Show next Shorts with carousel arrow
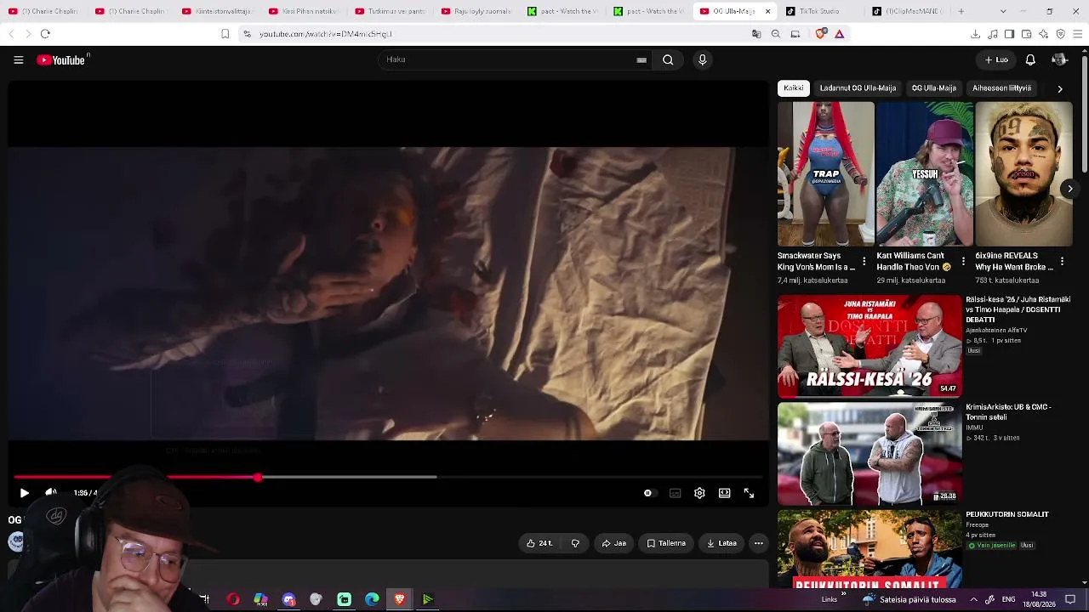Screen dimensions: 1089x612 (1069, 189)
